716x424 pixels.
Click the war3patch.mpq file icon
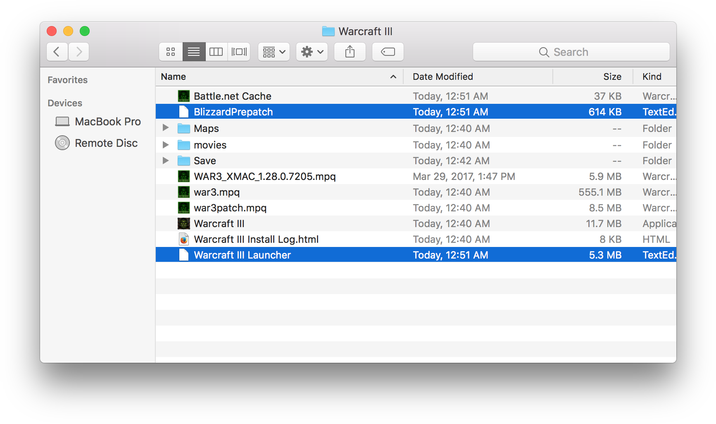coord(184,208)
